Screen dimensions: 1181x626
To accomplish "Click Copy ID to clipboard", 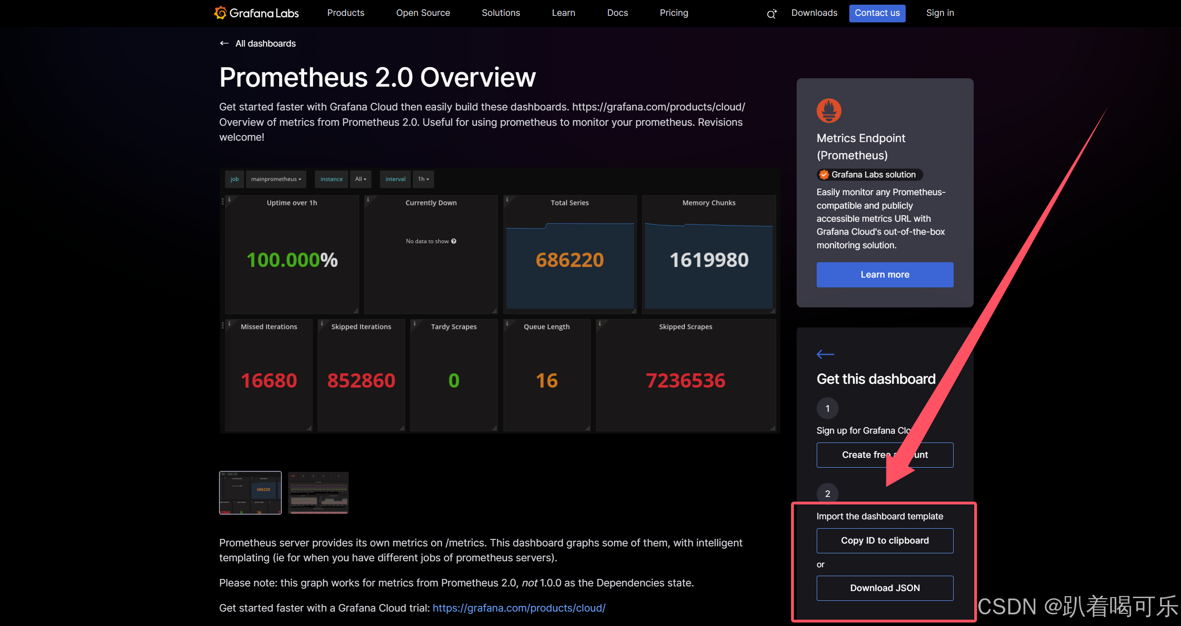I will pos(885,541).
